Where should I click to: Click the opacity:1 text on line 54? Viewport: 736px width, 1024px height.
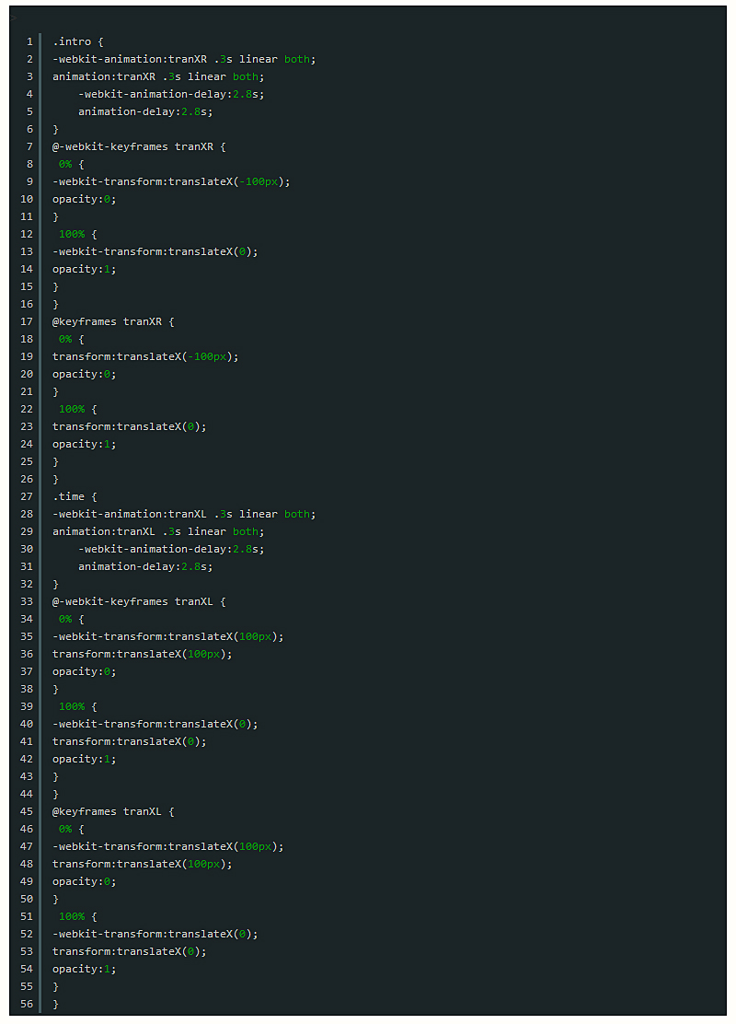click(85, 969)
